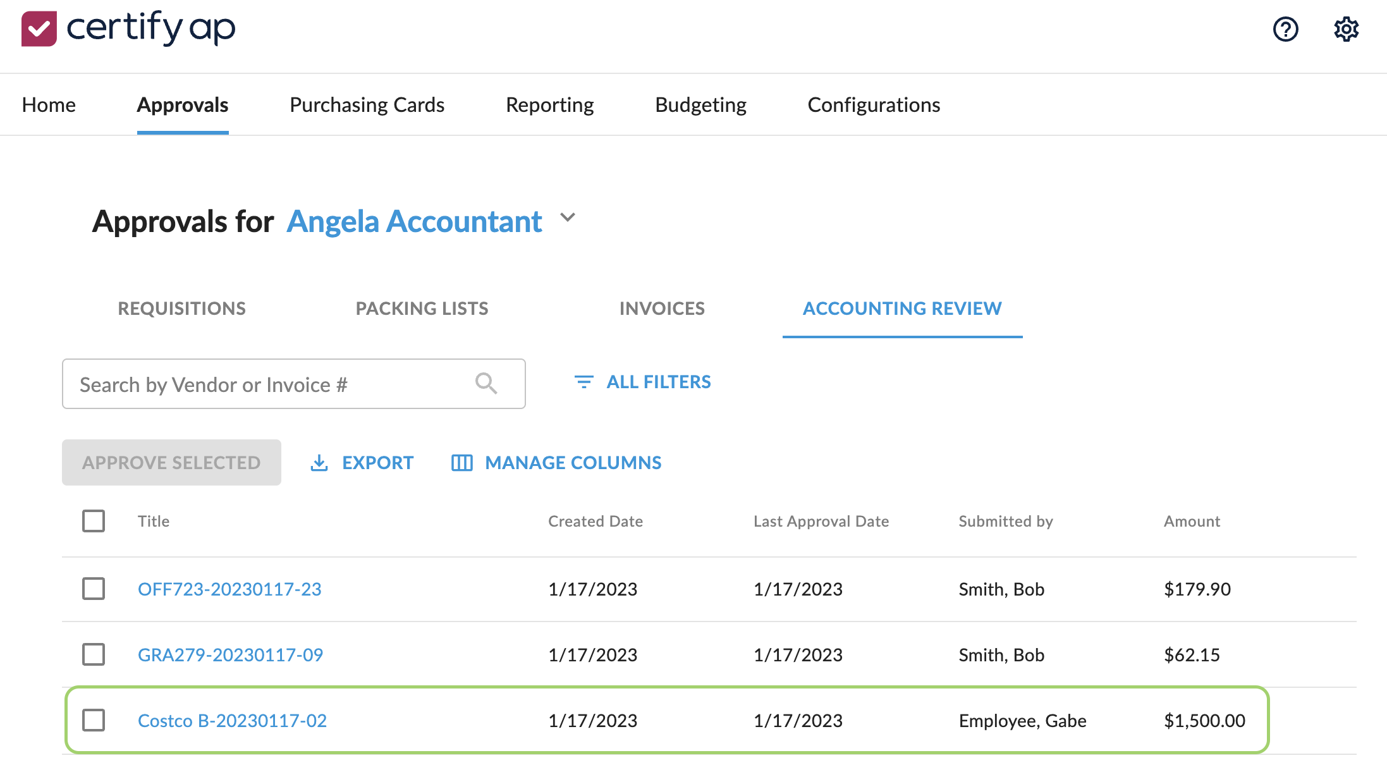Image resolution: width=1387 pixels, height=765 pixels.
Task: Click Employee, Gabe submitter cell
Action: (1023, 721)
